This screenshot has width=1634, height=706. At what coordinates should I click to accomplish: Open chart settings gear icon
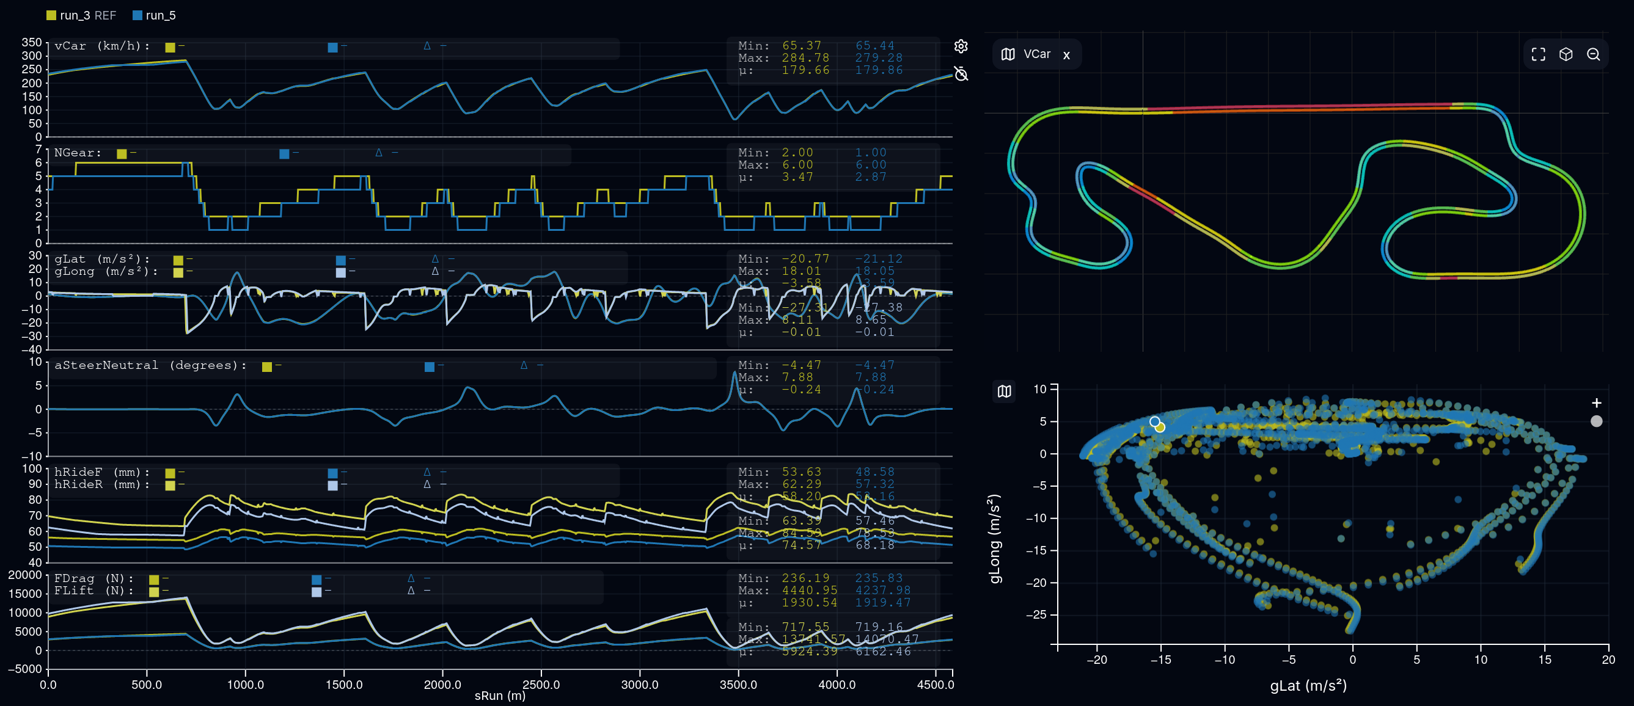(x=961, y=46)
